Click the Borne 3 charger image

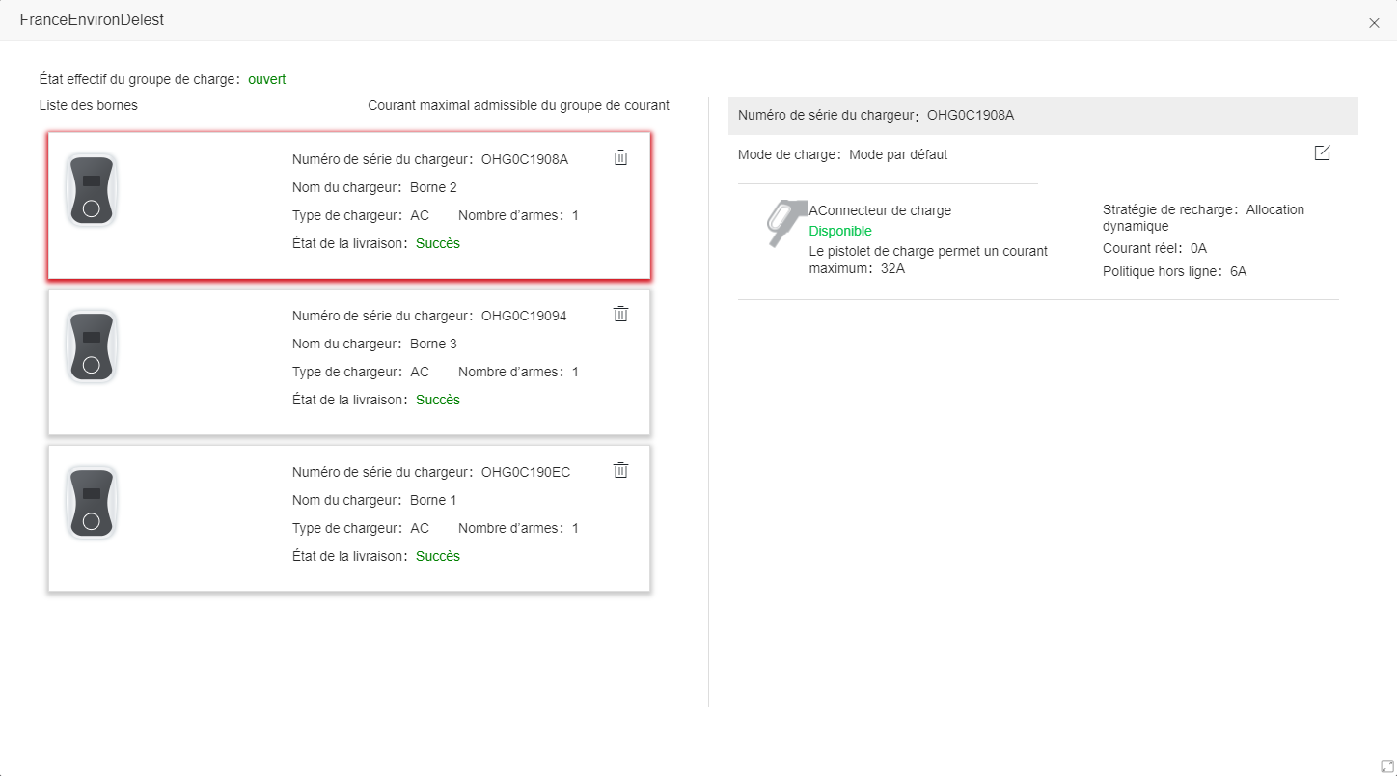click(x=92, y=346)
